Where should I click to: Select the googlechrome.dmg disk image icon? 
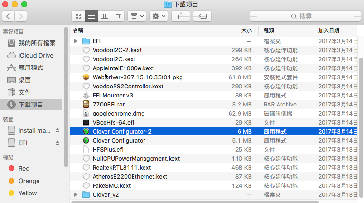click(86, 114)
